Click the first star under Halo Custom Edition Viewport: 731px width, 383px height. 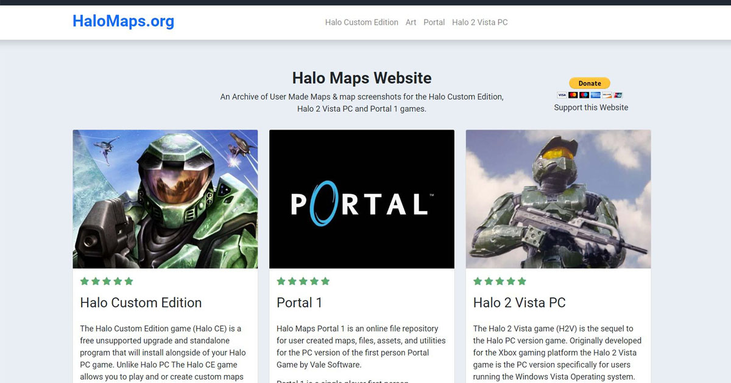point(85,281)
